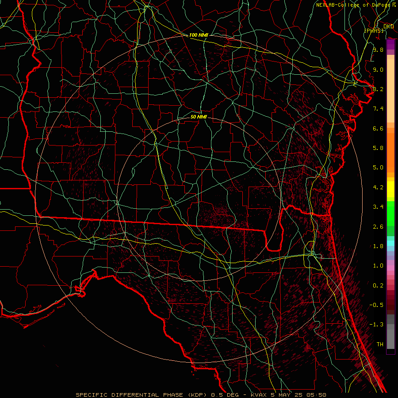The width and height of the screenshot is (398, 398).
Task: Select the 4.2 value on the scale
Action: [378, 188]
